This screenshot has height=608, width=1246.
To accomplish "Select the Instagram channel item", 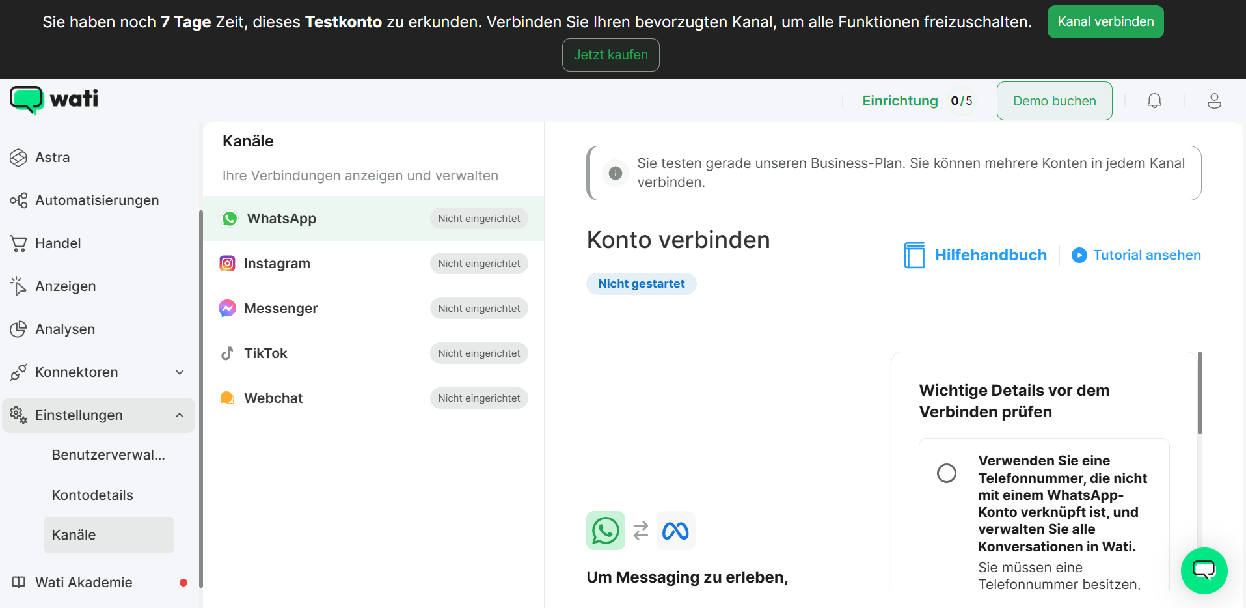I will coord(373,264).
